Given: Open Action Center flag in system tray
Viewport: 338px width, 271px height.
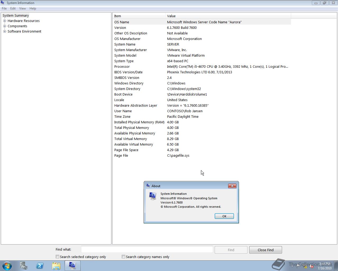Looking at the screenshot, I should 298,266.
